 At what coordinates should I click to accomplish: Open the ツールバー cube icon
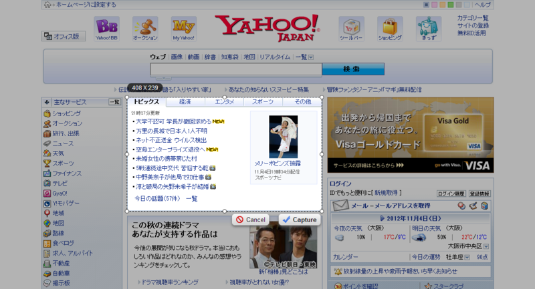[x=351, y=29]
